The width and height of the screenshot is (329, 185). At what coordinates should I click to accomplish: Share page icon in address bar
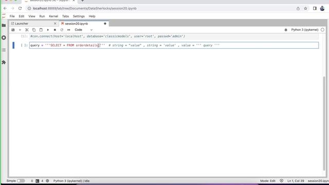(x=298, y=8)
